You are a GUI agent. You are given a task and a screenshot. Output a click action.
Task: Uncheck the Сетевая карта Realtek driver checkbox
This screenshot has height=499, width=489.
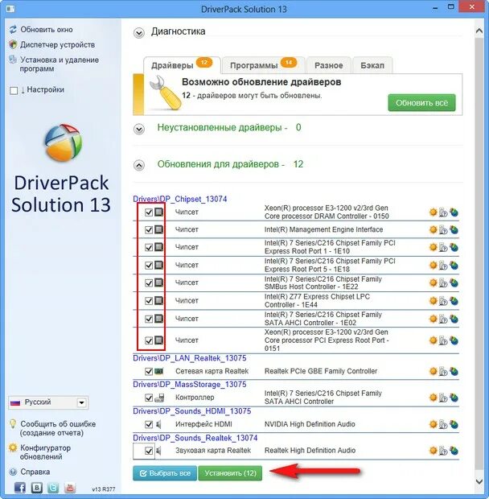tap(149, 371)
